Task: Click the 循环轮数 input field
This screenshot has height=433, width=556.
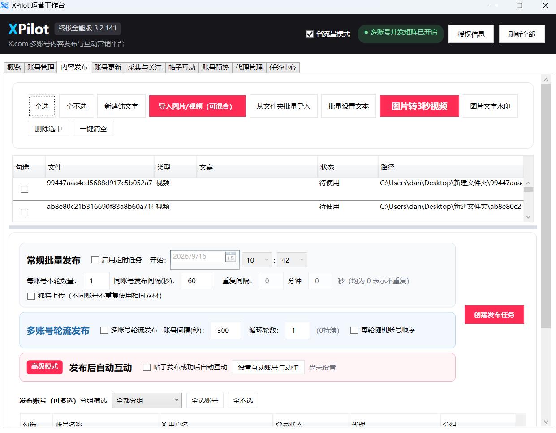Action: pyautogui.click(x=297, y=330)
